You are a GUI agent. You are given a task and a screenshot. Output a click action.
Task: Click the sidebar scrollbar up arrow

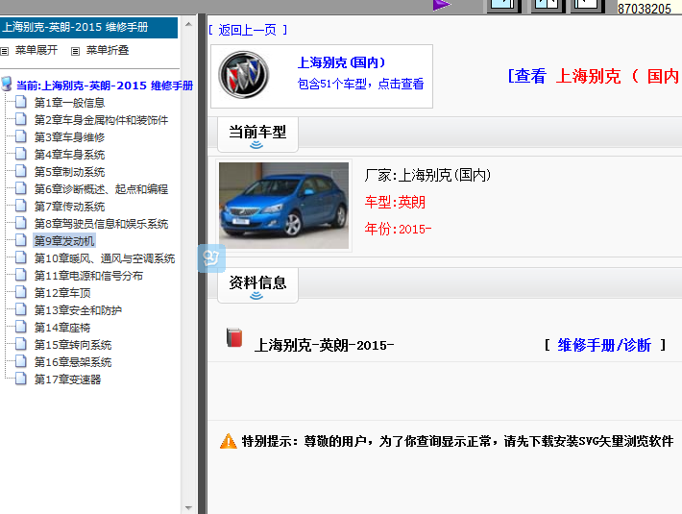(189, 24)
